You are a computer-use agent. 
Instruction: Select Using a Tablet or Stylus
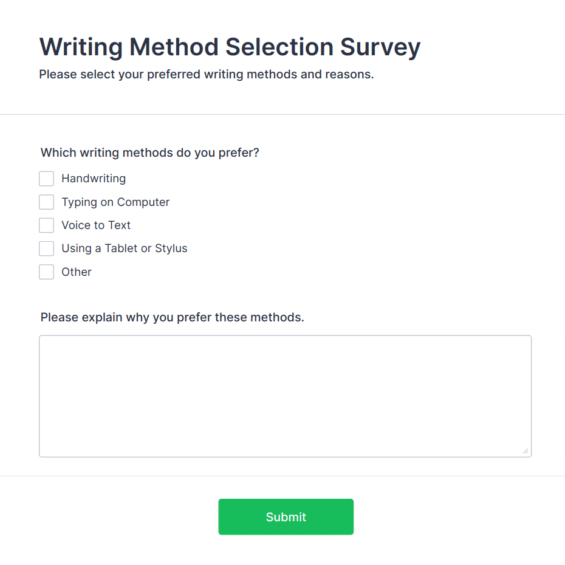pos(47,248)
